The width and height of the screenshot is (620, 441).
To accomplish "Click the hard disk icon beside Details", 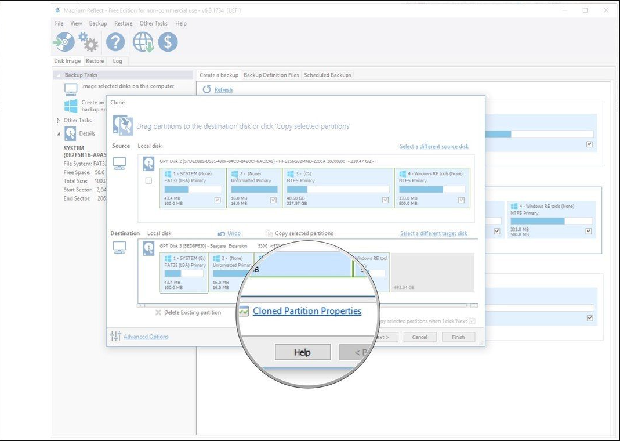I will (70, 133).
